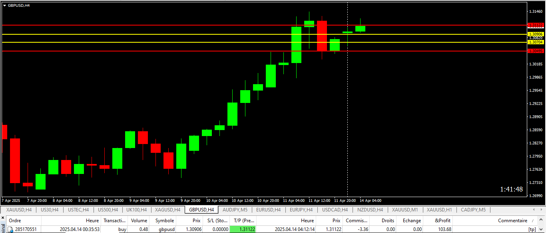Click the 1:41:48 candle countdown timer
The image size is (546, 233).
pyautogui.click(x=511, y=189)
